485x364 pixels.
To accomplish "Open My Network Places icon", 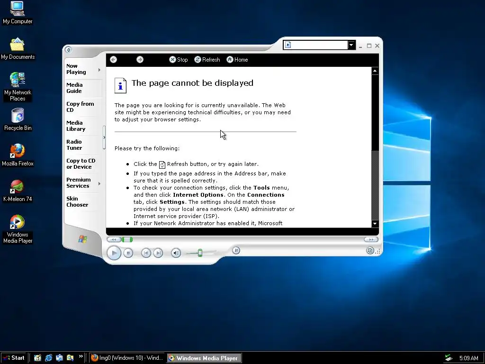I will (18, 87).
